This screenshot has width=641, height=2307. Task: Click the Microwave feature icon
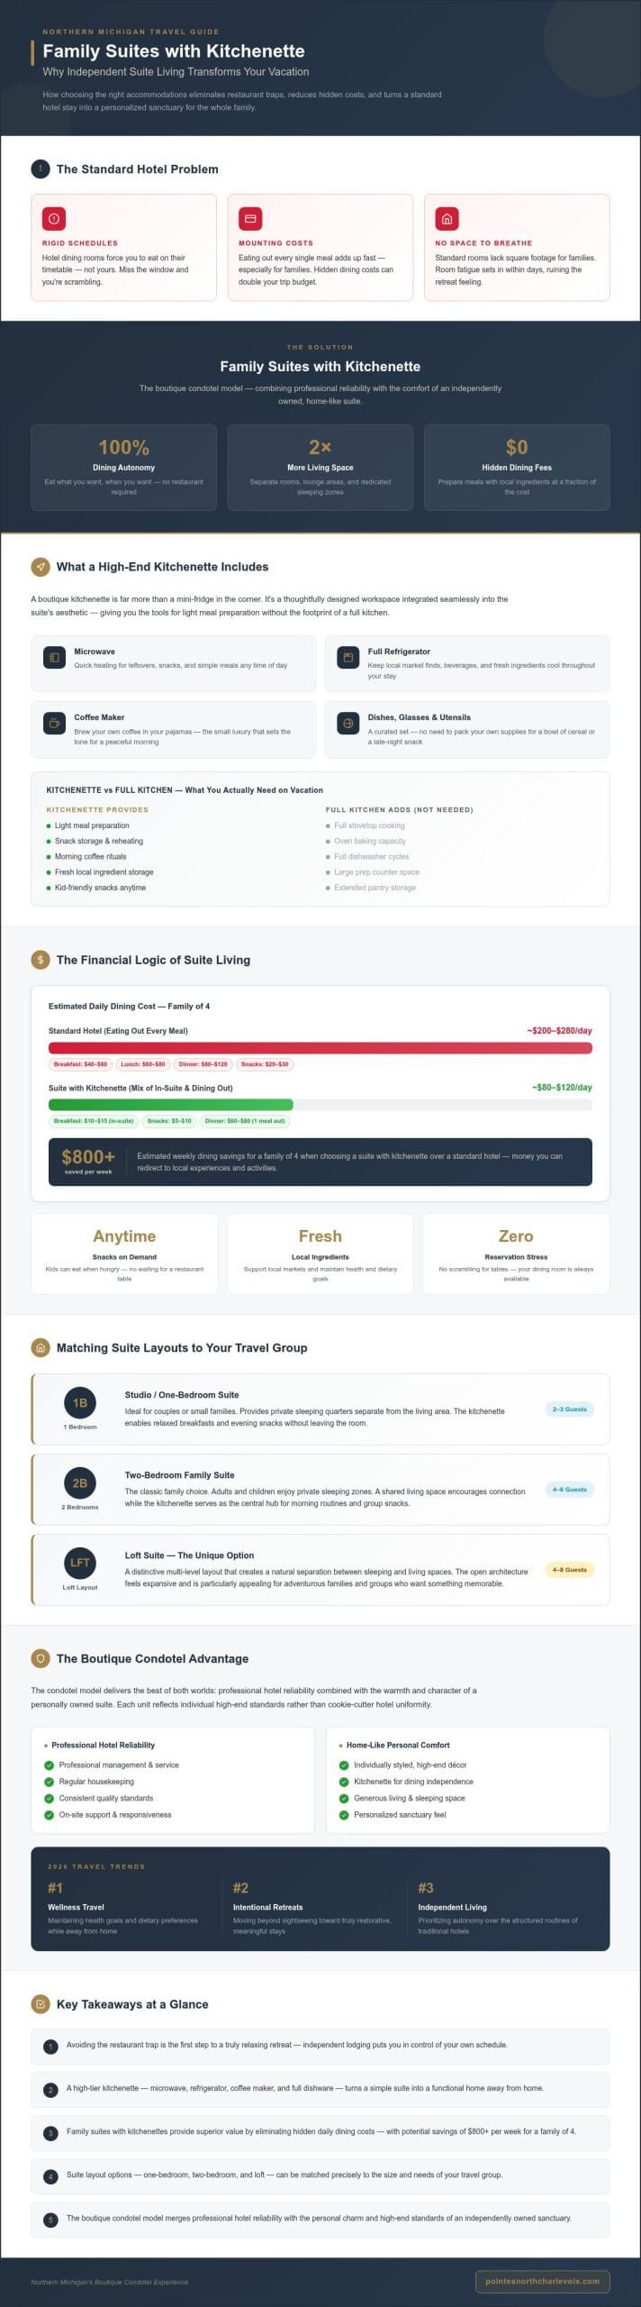pos(54,658)
